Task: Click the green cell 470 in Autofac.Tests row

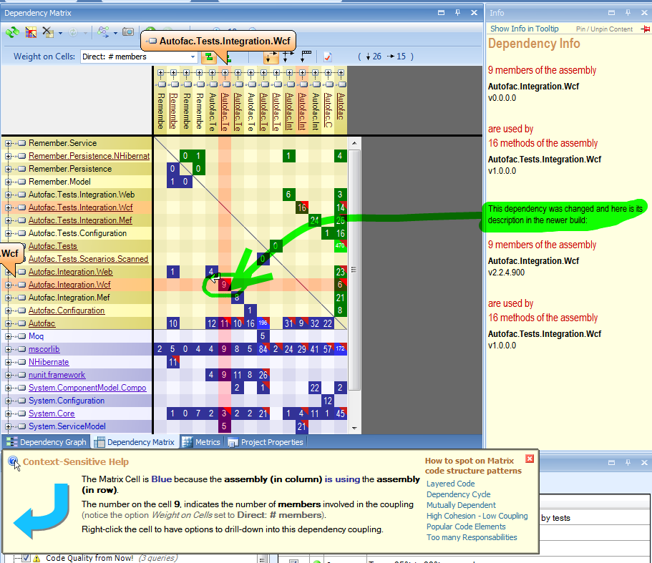Action: click(340, 246)
